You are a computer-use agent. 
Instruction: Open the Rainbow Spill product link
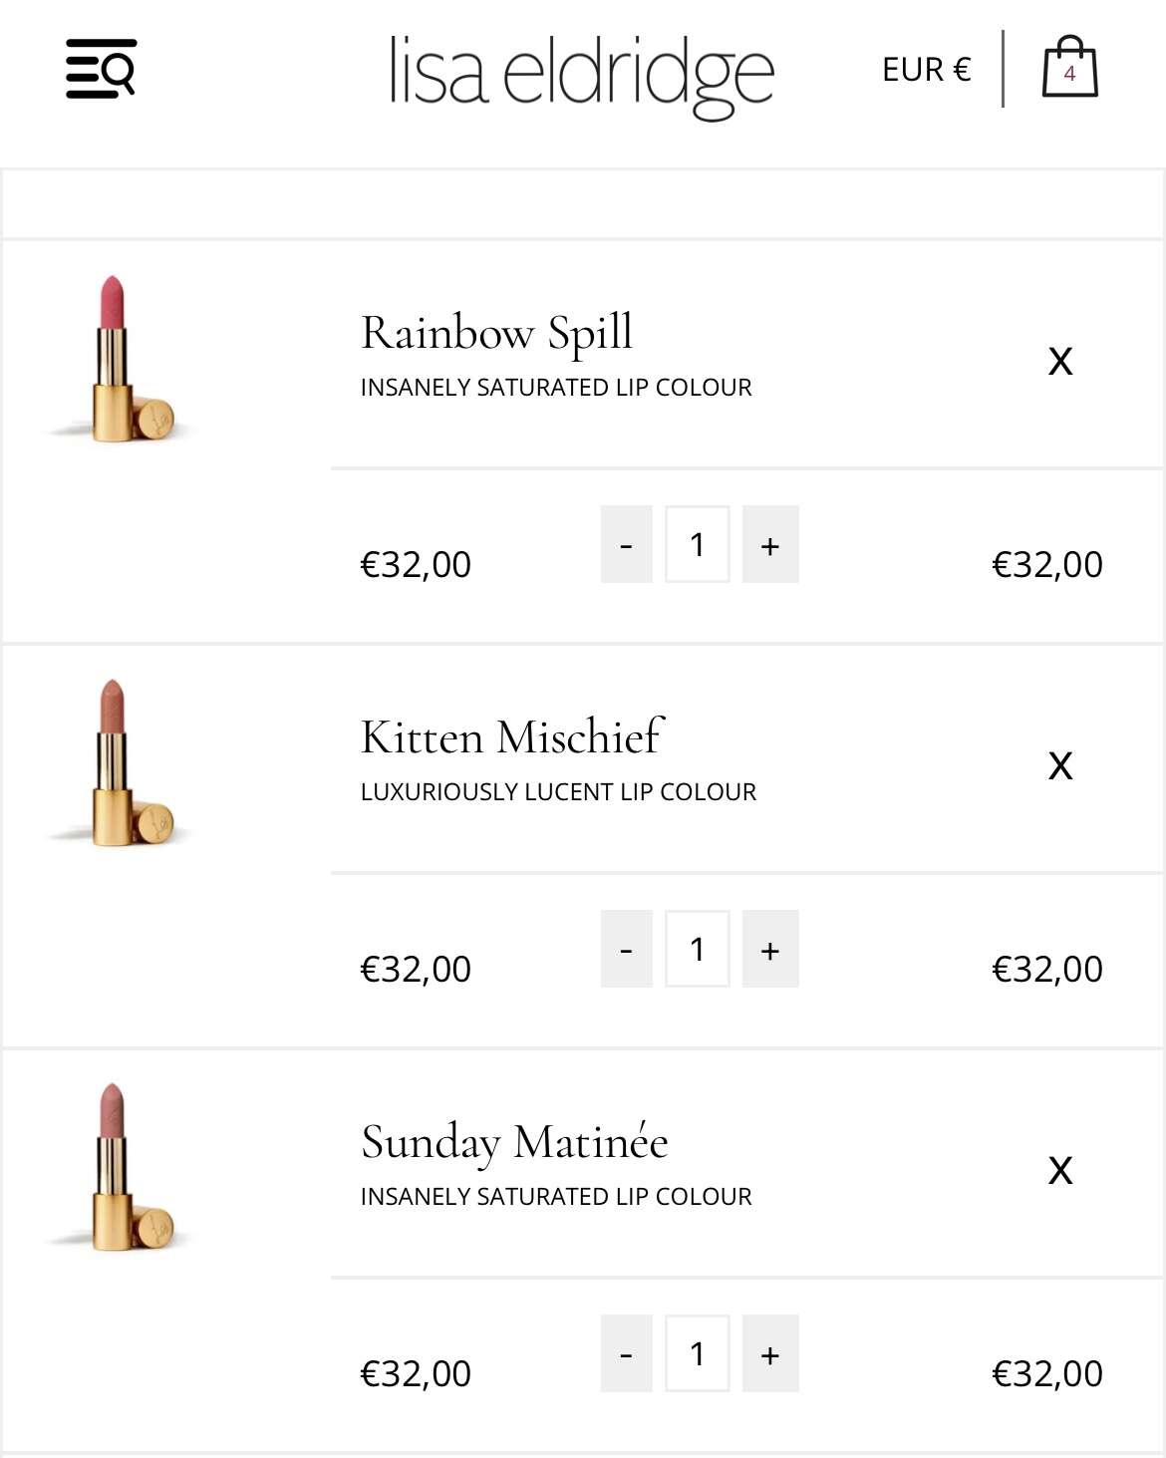tap(496, 333)
